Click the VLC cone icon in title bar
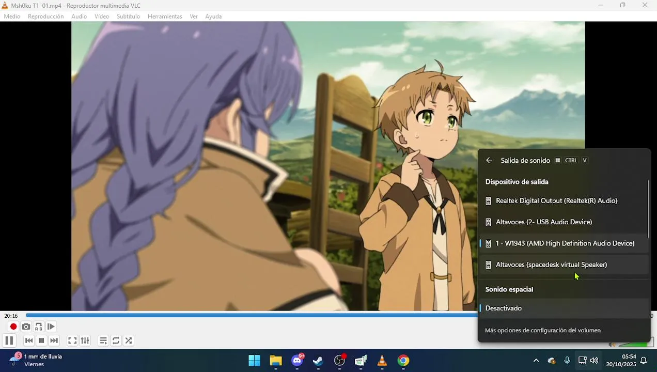The image size is (657, 372). (5, 5)
